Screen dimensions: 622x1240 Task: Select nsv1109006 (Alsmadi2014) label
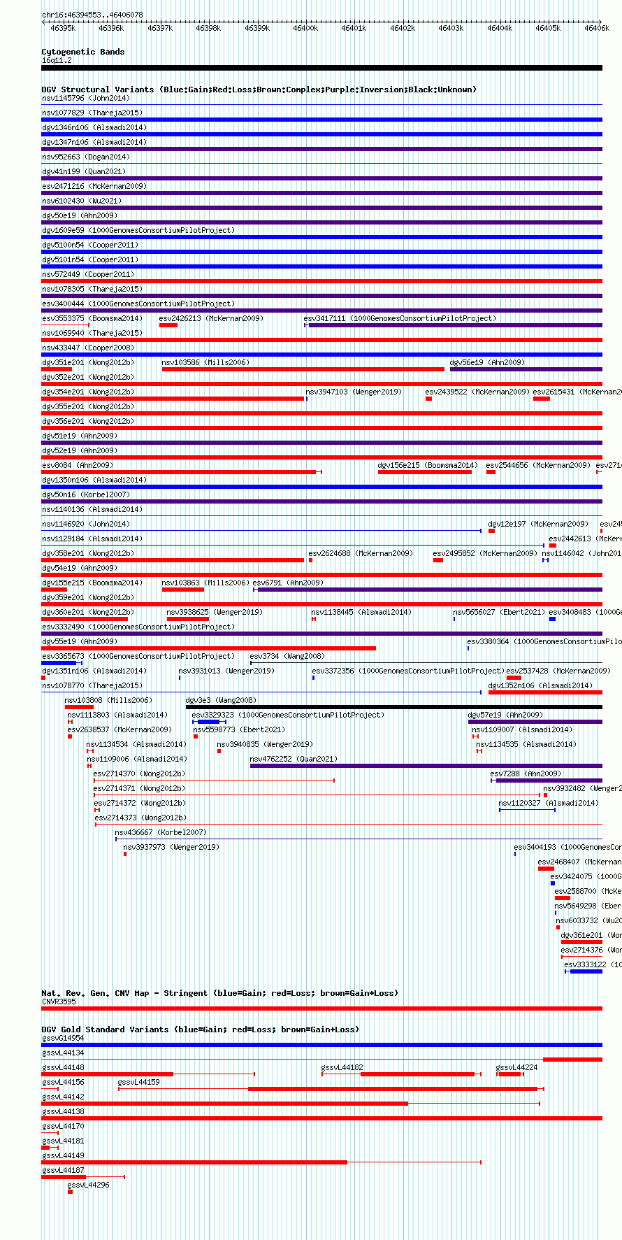tap(137, 759)
